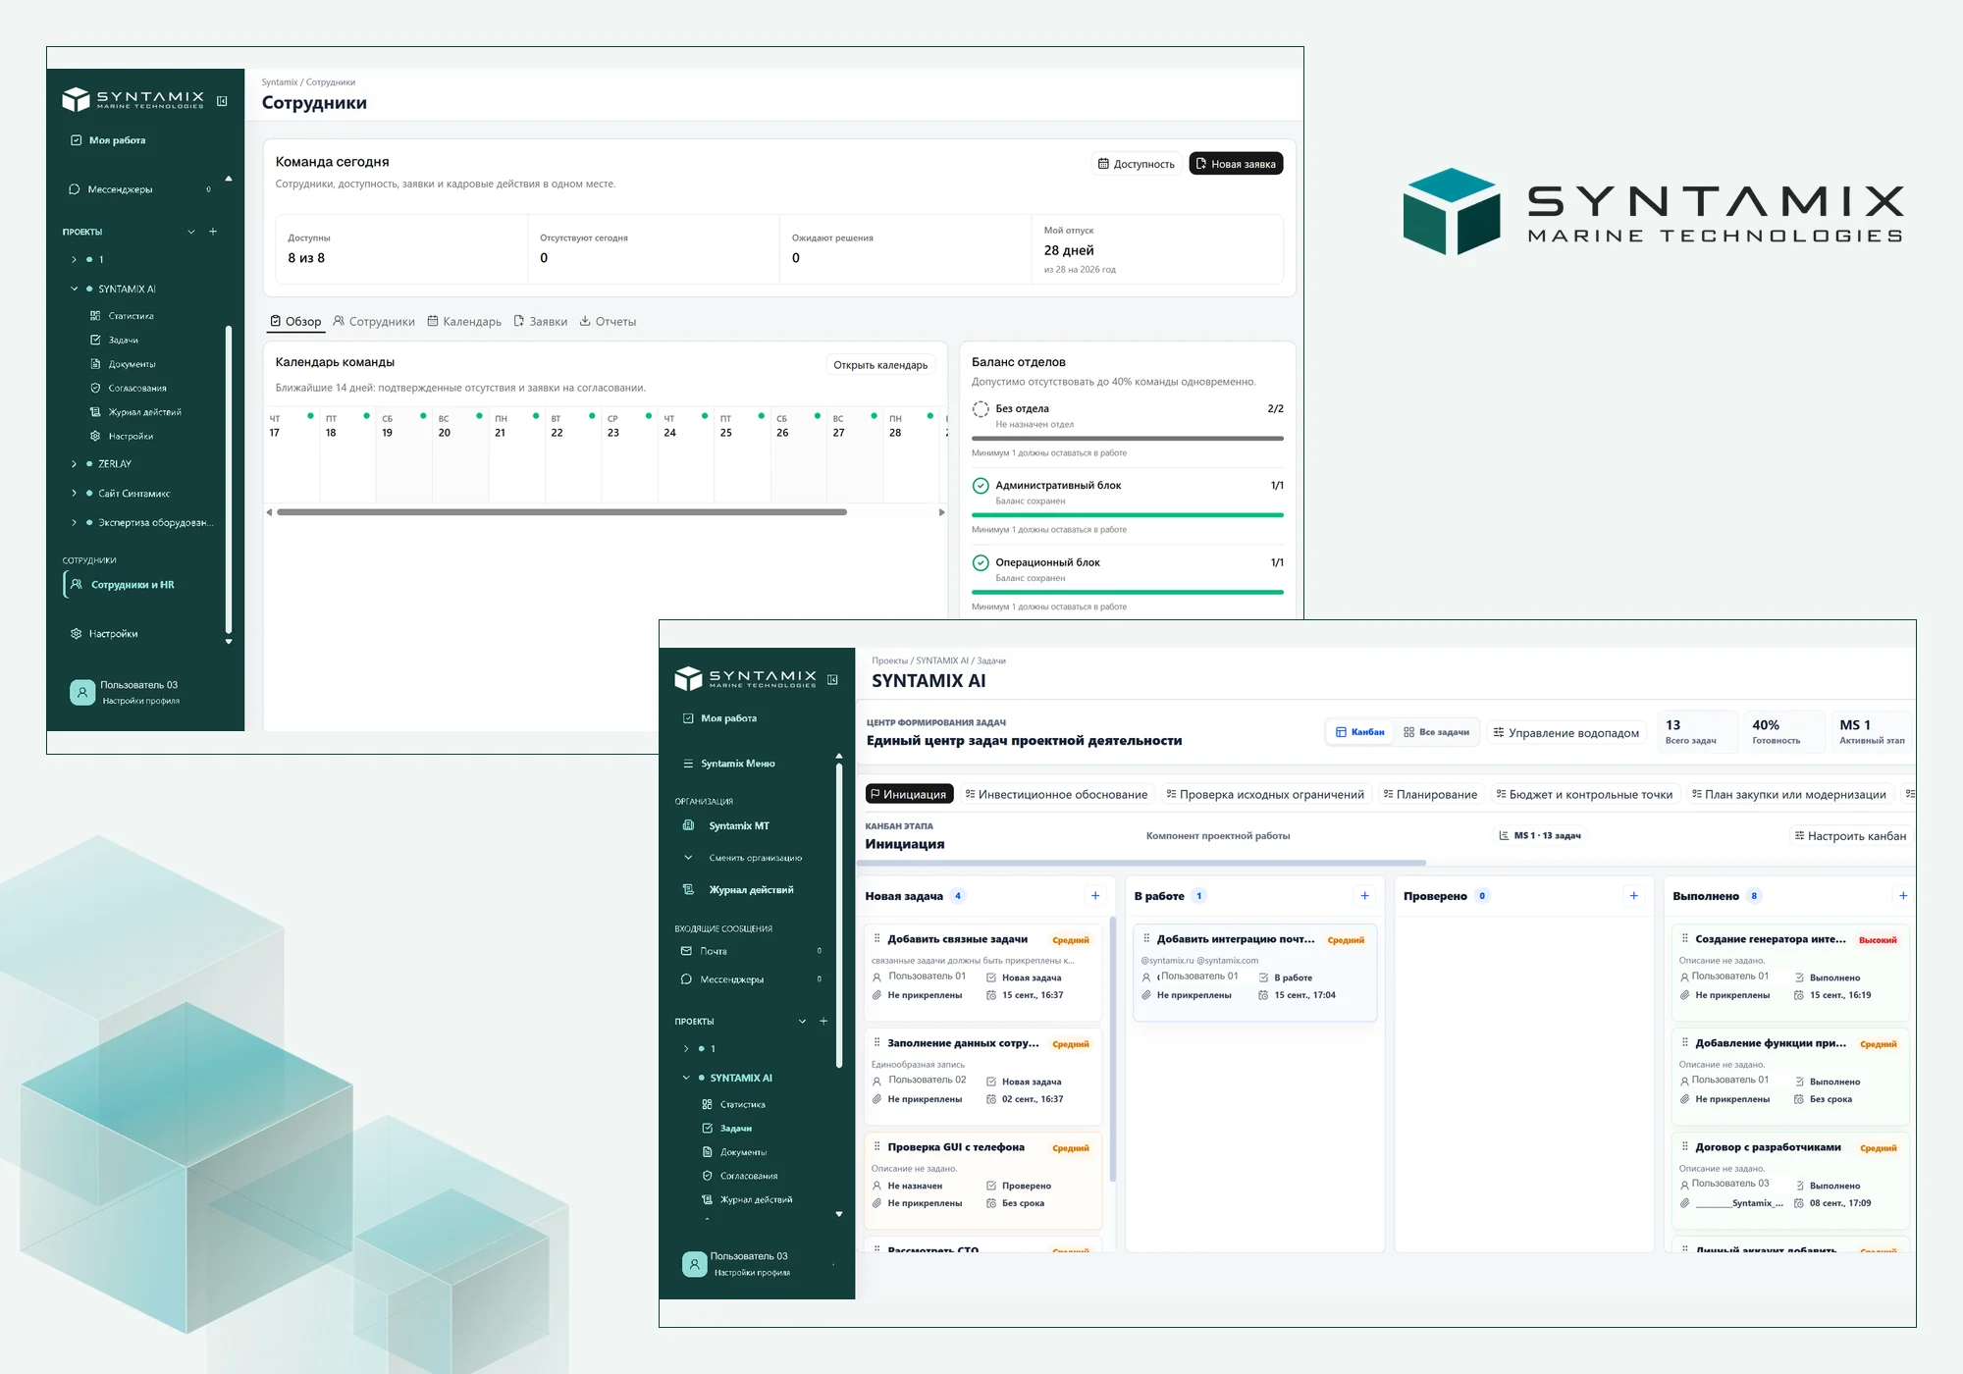Select calendar day ВС 20
This screenshot has width=1963, height=1374.
460,455
